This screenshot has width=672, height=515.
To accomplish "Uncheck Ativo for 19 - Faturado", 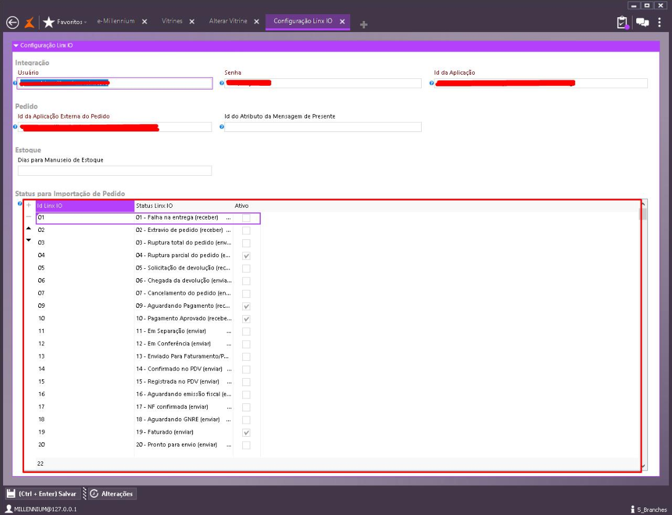I will pyautogui.click(x=246, y=433).
